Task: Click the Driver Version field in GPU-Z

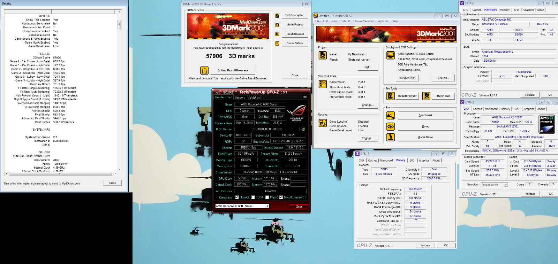Action: tap(270, 172)
